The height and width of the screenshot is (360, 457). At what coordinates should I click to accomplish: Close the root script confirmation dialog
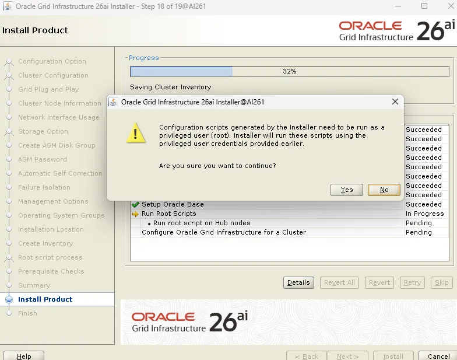395,102
